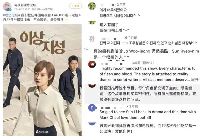Open the 电视剧理想之城 profile avatar
Screen dimensions: 200x136
(x=7, y=7)
